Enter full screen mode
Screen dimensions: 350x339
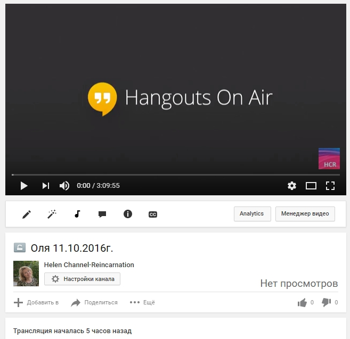[x=330, y=186]
